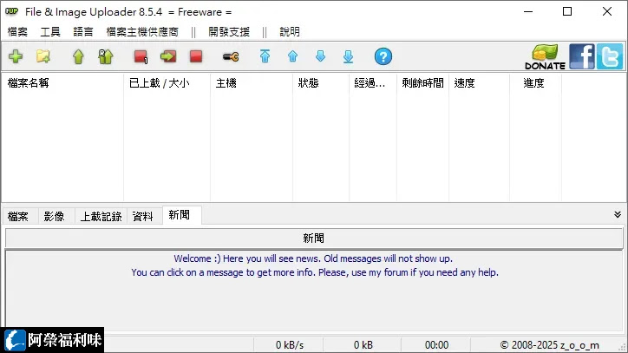Start upload with single green arrow icon
Viewport: 628px width, 353px height.
point(78,56)
